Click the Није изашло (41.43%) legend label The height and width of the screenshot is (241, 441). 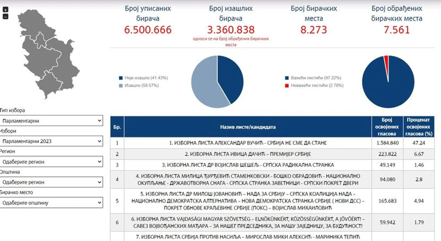point(146,78)
